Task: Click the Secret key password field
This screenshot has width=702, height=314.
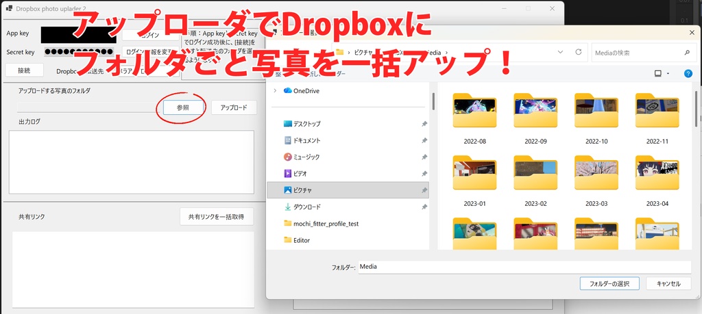Action: click(80, 52)
